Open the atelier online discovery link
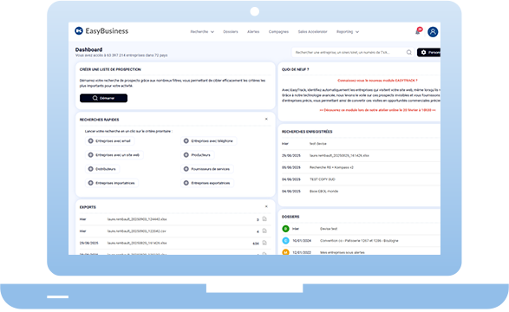The image size is (509, 312). coord(377,110)
